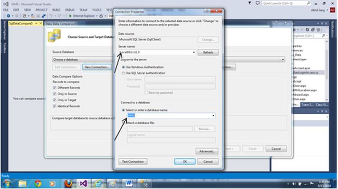The width and height of the screenshot is (338, 189).
Task: Pin the SqlDataCompare5 document tab
Action: (36, 23)
